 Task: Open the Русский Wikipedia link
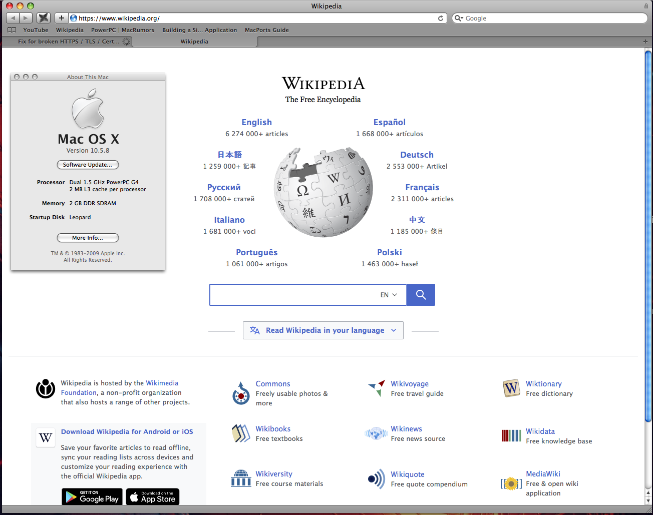click(x=224, y=187)
